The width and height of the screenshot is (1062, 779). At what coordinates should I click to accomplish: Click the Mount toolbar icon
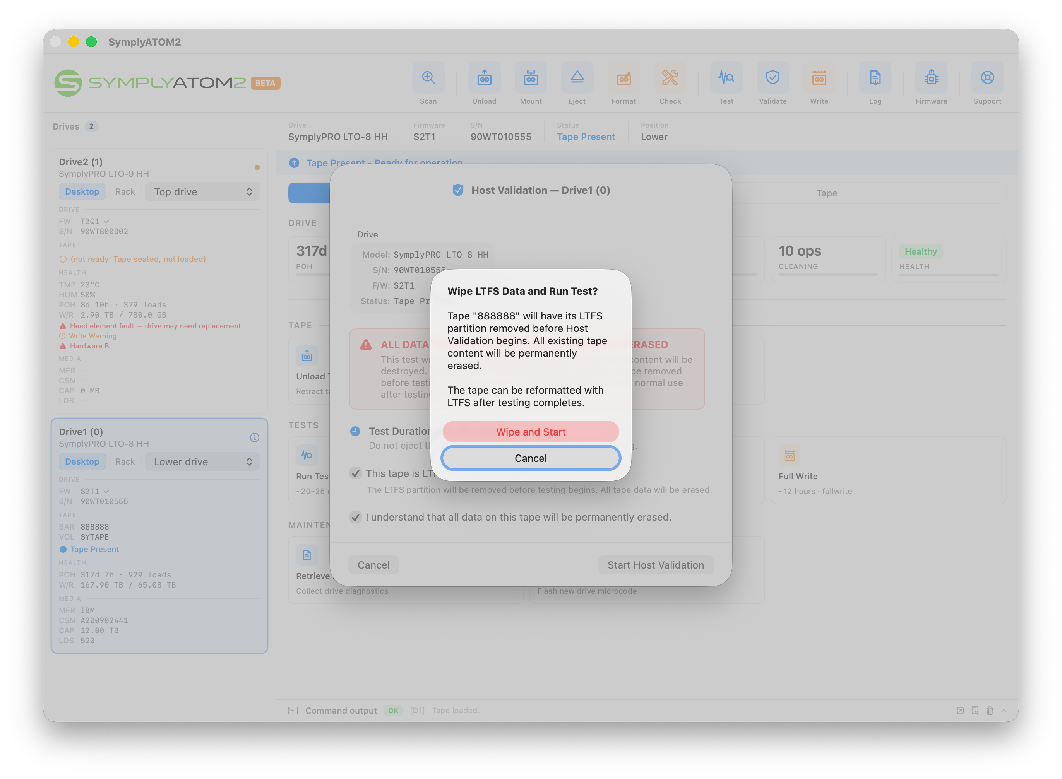(x=531, y=77)
